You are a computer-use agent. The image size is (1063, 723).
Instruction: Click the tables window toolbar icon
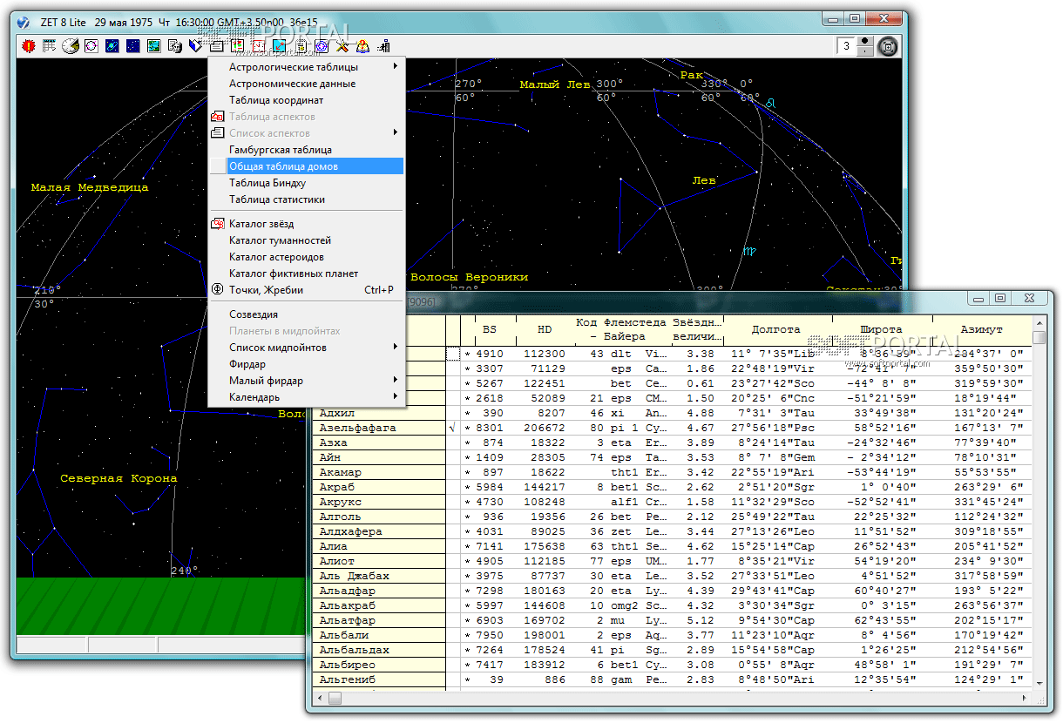pyautogui.click(x=216, y=46)
